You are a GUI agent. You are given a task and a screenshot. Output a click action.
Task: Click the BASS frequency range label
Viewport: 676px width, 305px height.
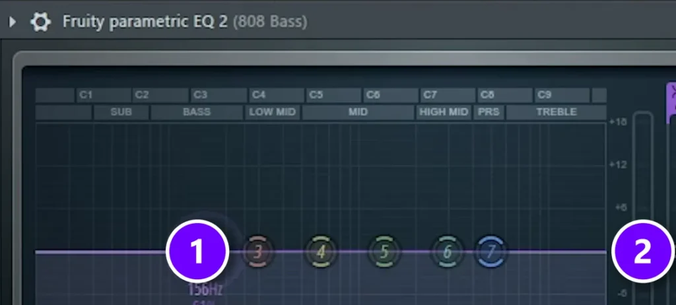click(x=197, y=112)
